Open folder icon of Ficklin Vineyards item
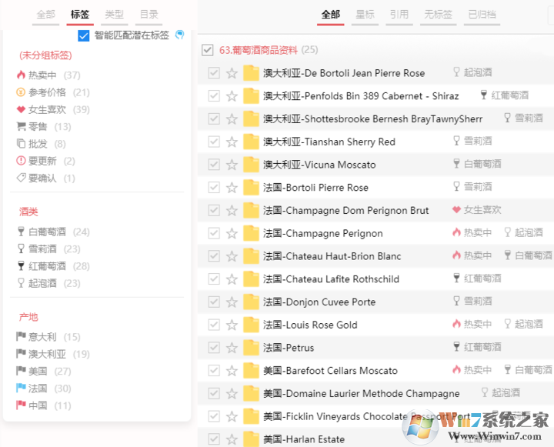Screen dimensions: 554x447 tap(251, 416)
